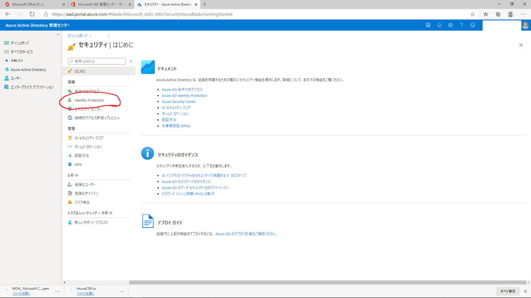Select はじめに in the security menu
Viewport: 531px width, 298px height.
click(x=99, y=71)
